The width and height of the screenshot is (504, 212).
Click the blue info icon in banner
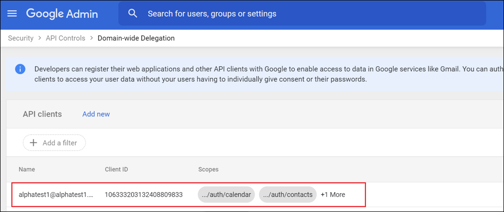(20, 69)
